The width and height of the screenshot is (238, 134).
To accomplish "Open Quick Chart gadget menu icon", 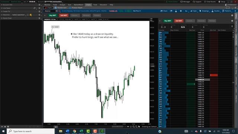I will (39, 18).
